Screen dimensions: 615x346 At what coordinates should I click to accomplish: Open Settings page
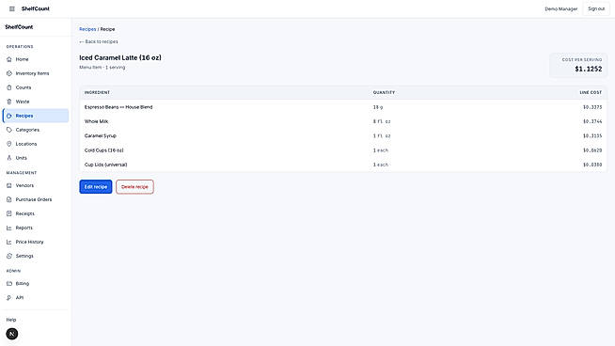tap(36, 256)
